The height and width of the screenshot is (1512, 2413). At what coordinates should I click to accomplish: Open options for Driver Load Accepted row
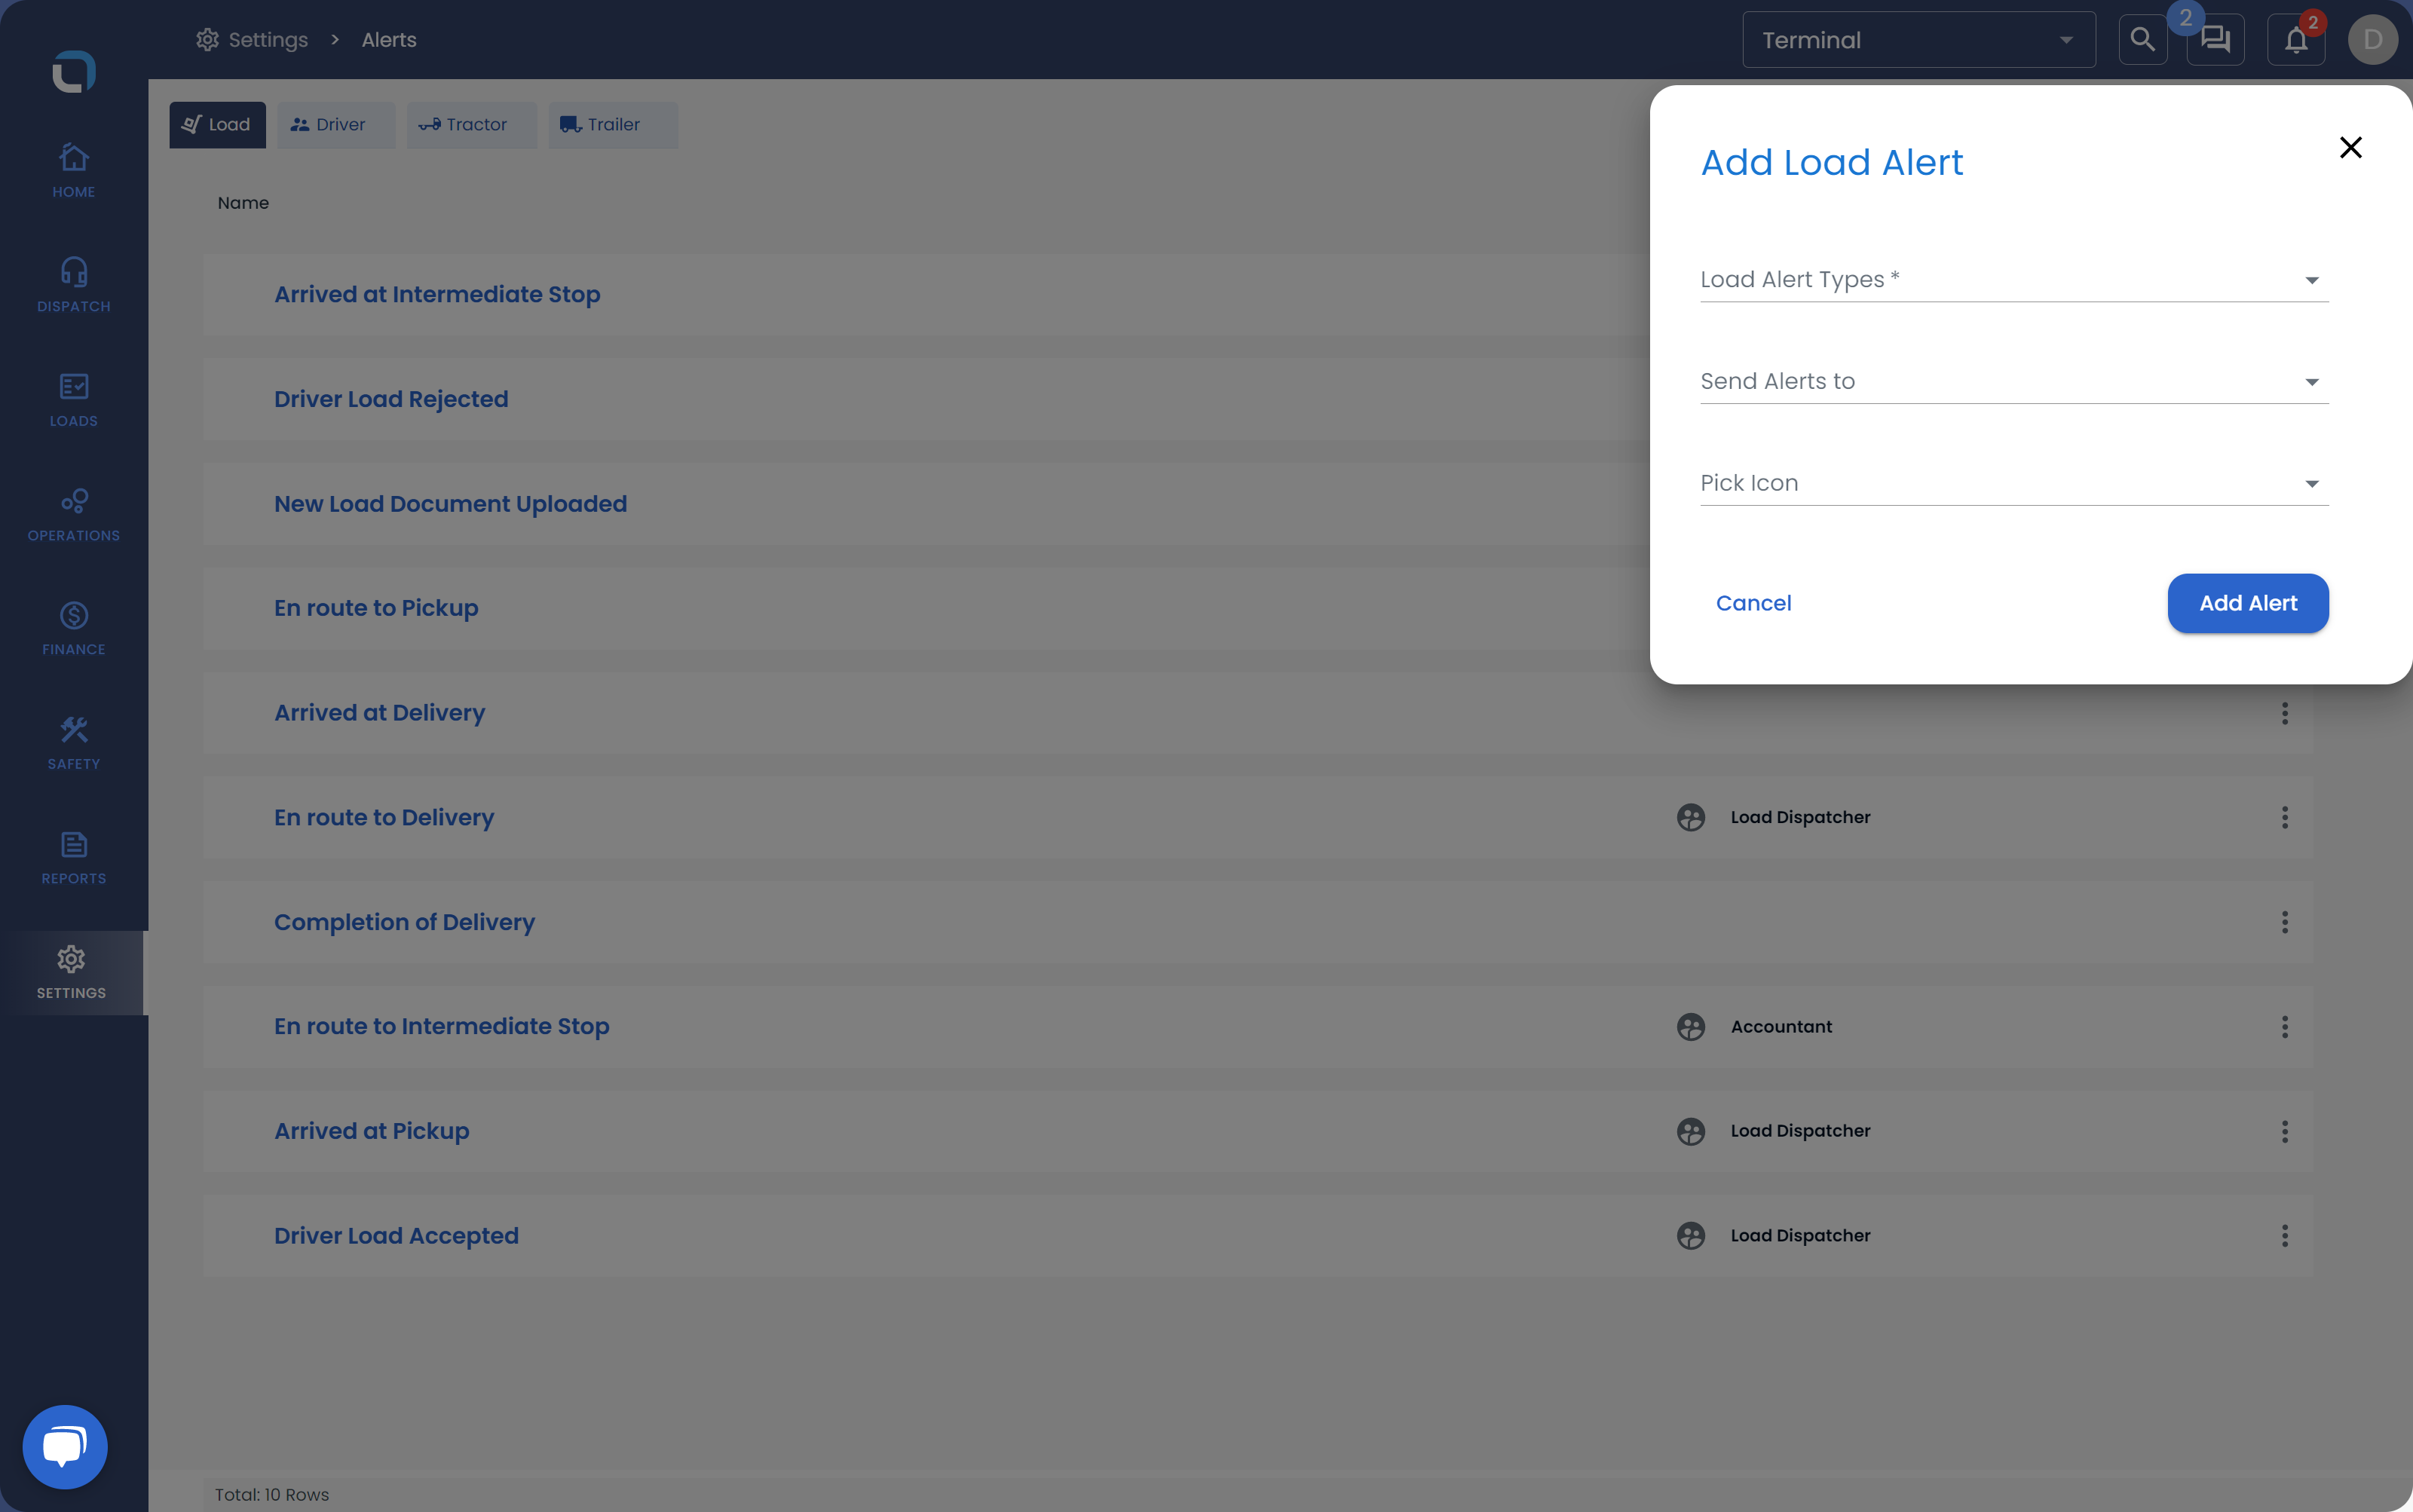[x=2284, y=1236]
